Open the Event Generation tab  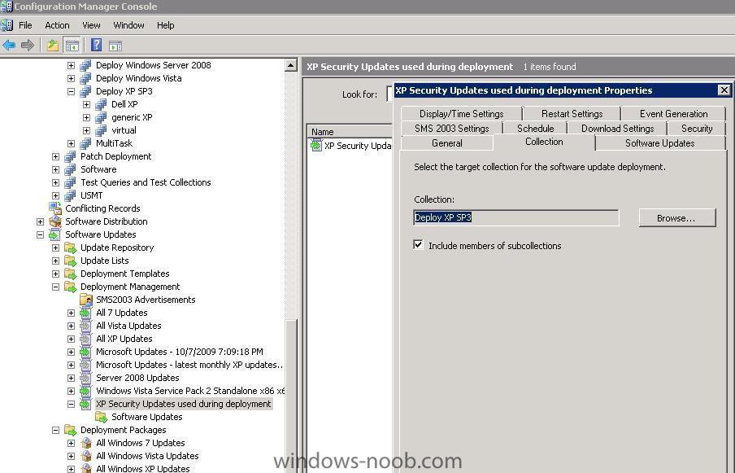pos(673,113)
